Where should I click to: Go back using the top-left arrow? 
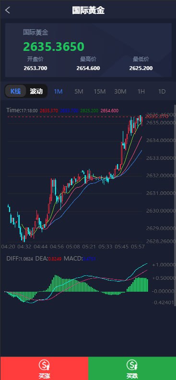click(x=8, y=11)
